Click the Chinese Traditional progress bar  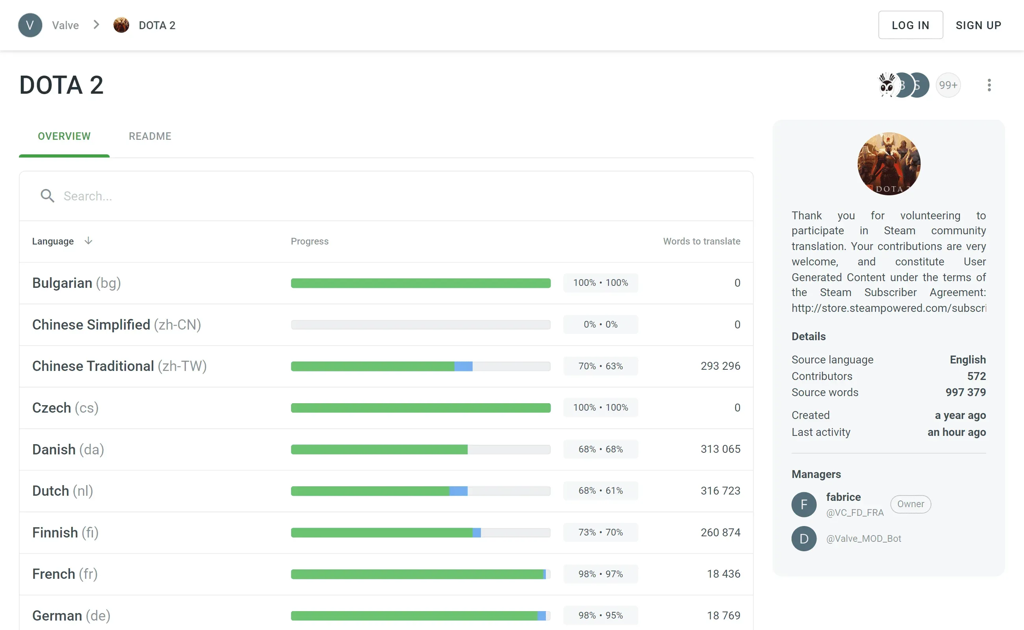(421, 366)
